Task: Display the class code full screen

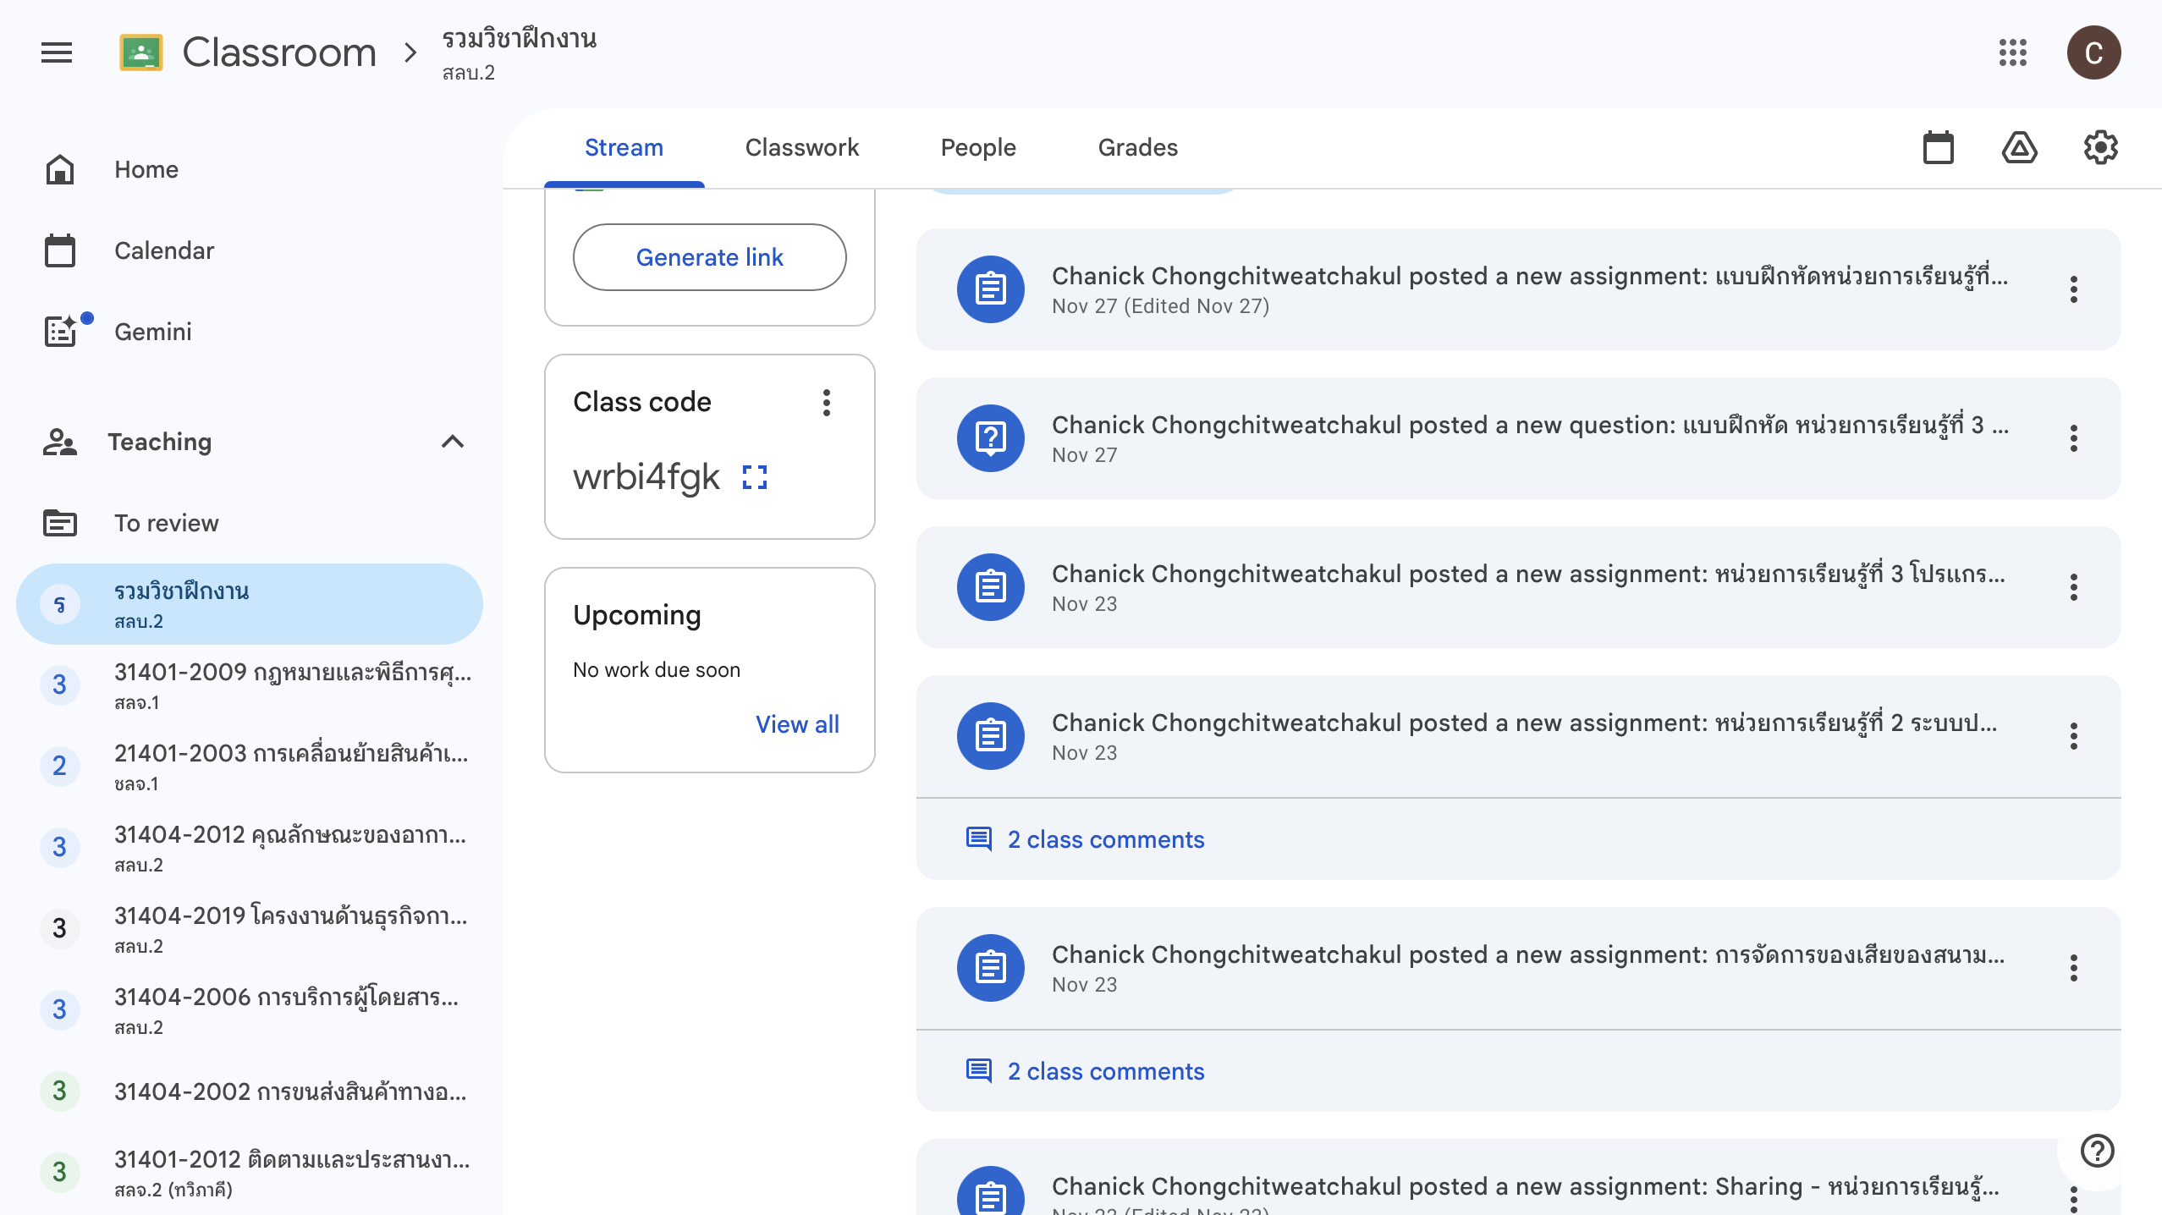Action: (755, 477)
